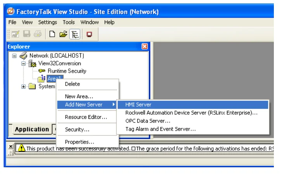The width and height of the screenshot is (282, 175).
Task: Toggle the Explorer tree view toolbar button
Action: click(x=74, y=34)
